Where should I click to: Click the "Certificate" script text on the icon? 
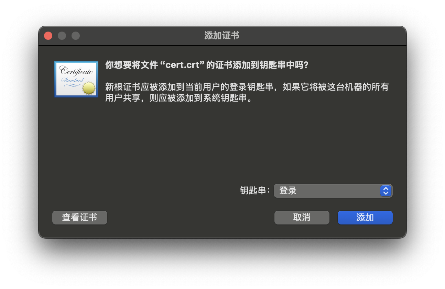76,71
